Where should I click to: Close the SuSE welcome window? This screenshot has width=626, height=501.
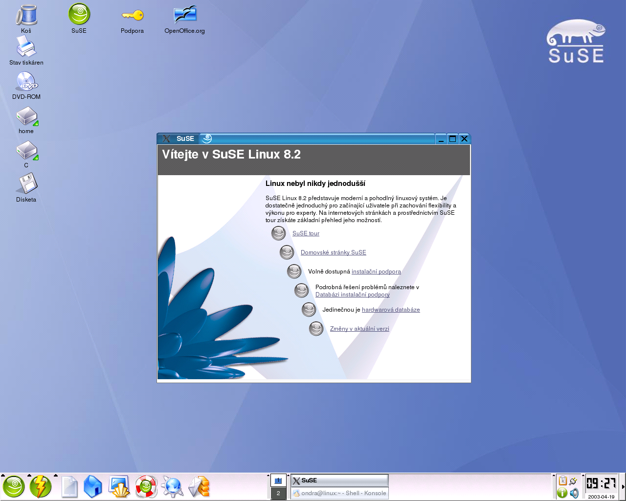click(465, 139)
